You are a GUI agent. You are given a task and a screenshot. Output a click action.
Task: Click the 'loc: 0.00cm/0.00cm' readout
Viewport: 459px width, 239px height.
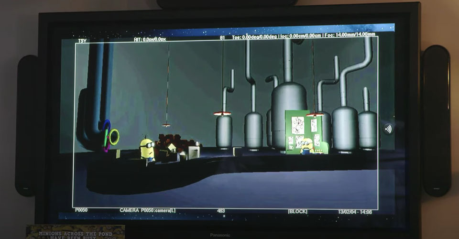[301, 36]
